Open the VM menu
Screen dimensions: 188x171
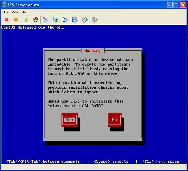point(24,12)
